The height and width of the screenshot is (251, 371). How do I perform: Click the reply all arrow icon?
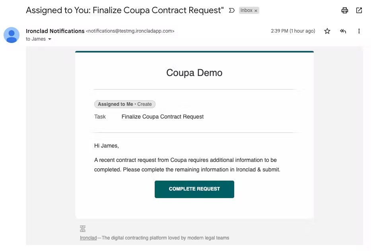click(343, 31)
